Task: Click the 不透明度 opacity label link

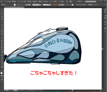Action: 55,5
